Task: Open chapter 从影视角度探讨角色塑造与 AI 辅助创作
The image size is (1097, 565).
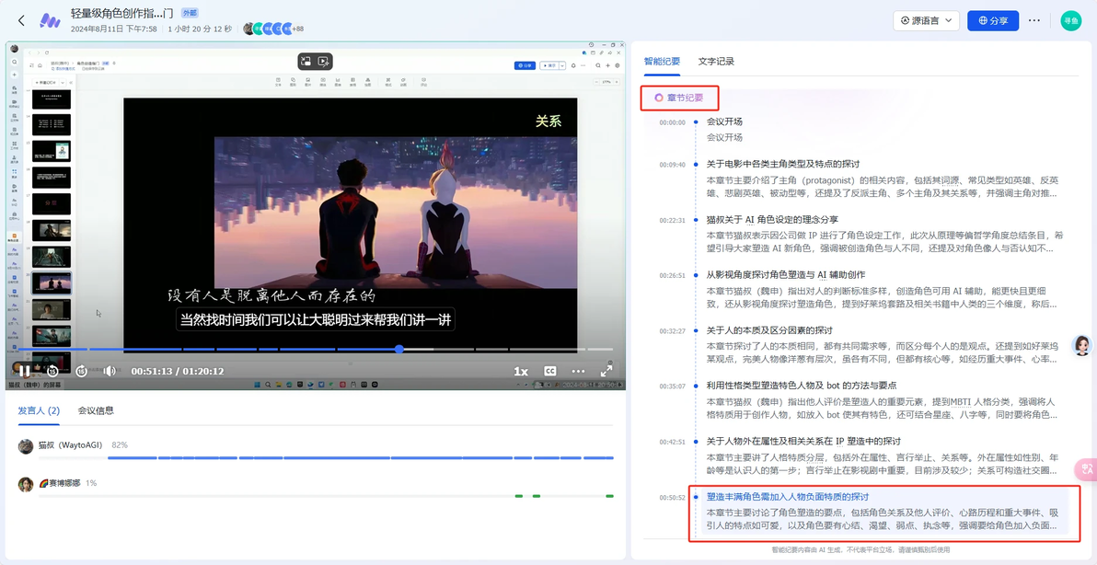Action: pyautogui.click(x=786, y=275)
